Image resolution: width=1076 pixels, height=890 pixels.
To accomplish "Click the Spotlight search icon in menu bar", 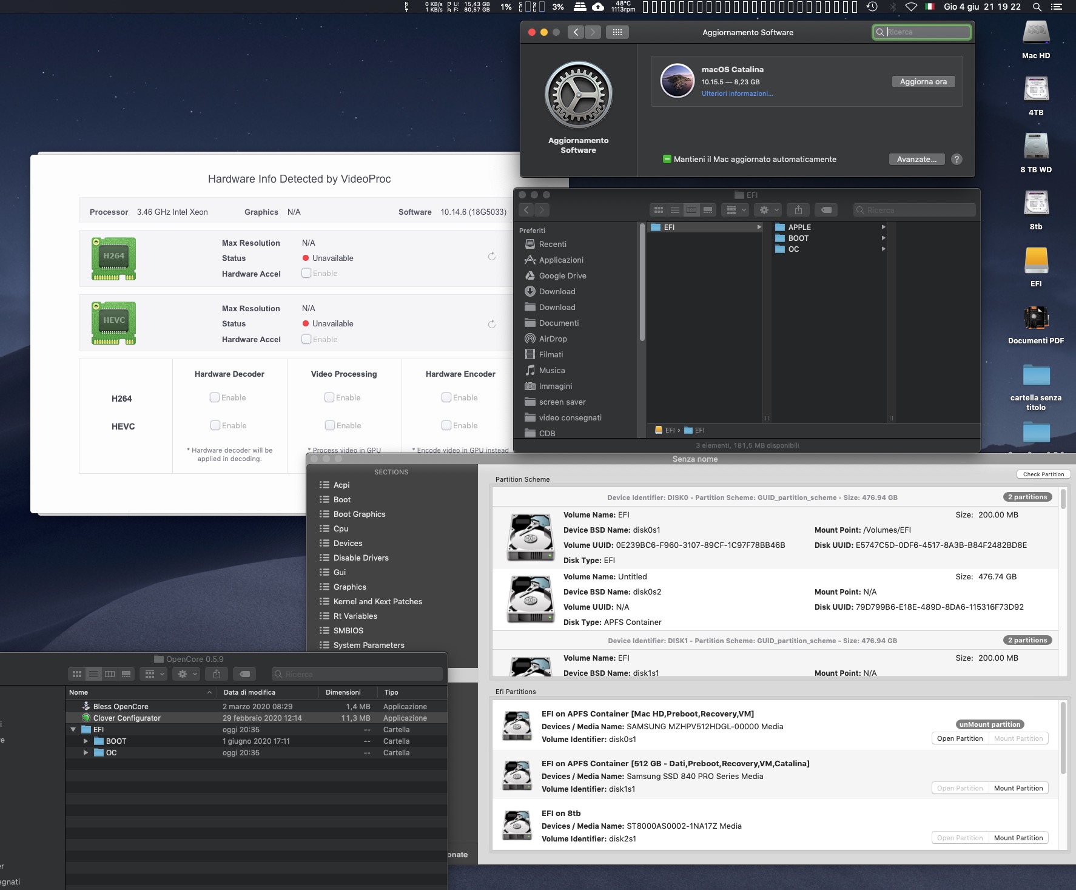I will pyautogui.click(x=1037, y=7).
